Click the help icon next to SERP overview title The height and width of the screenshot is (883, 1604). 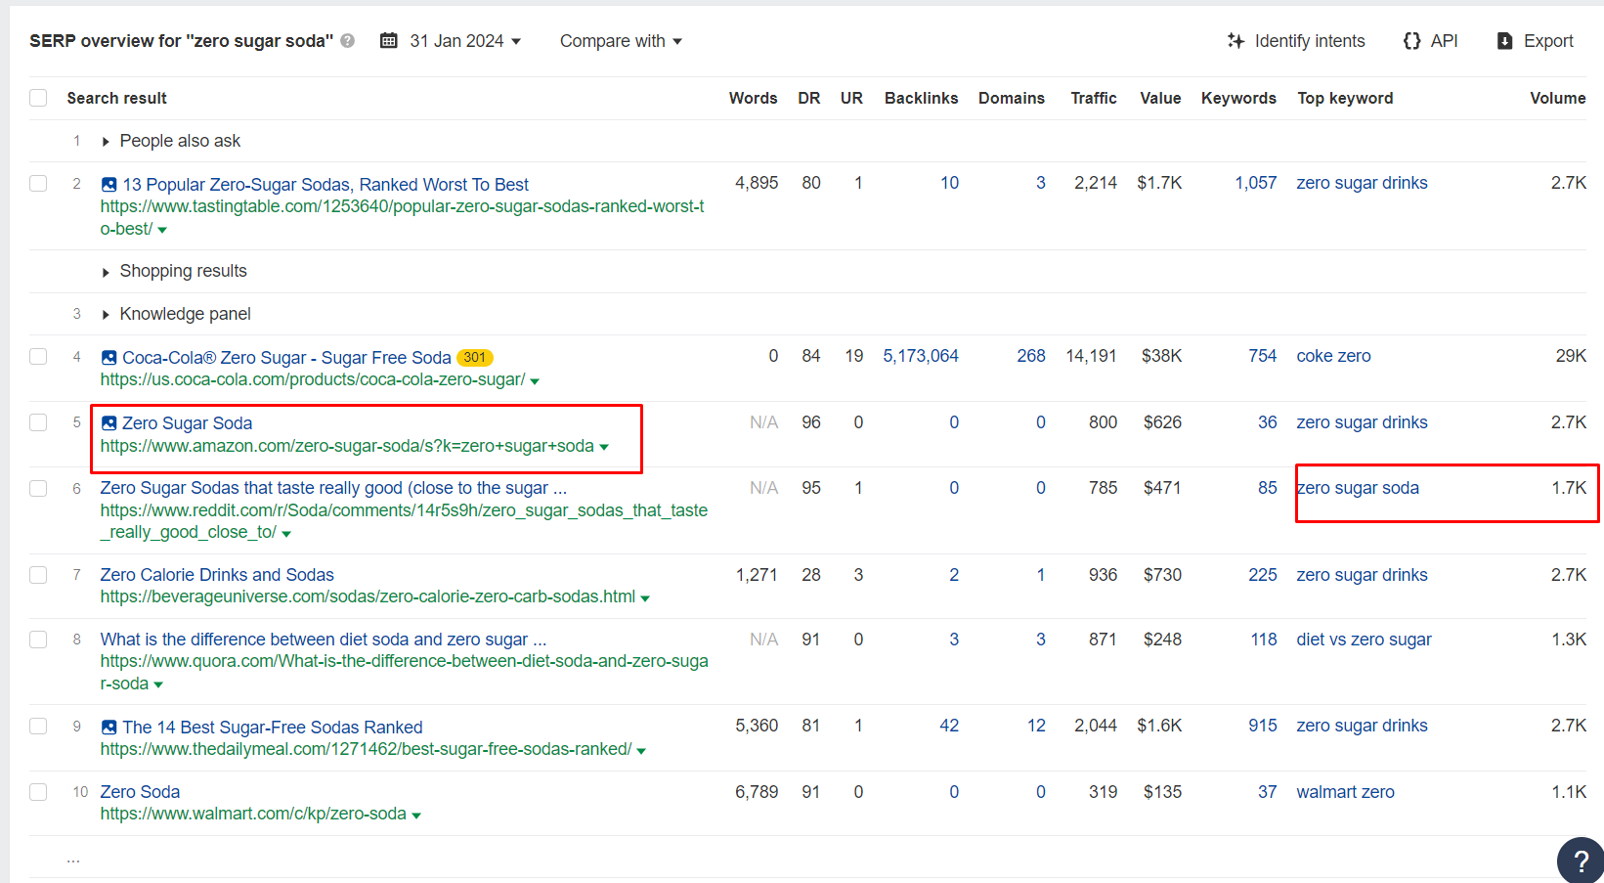pos(348,41)
